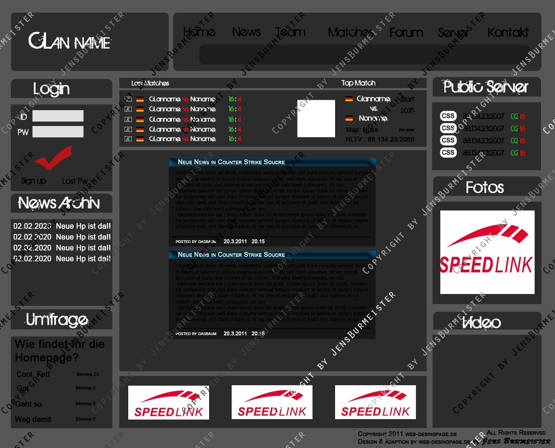Click the German flag beside Noname in Top Match
Screen dimensions: 555x448
point(349,118)
